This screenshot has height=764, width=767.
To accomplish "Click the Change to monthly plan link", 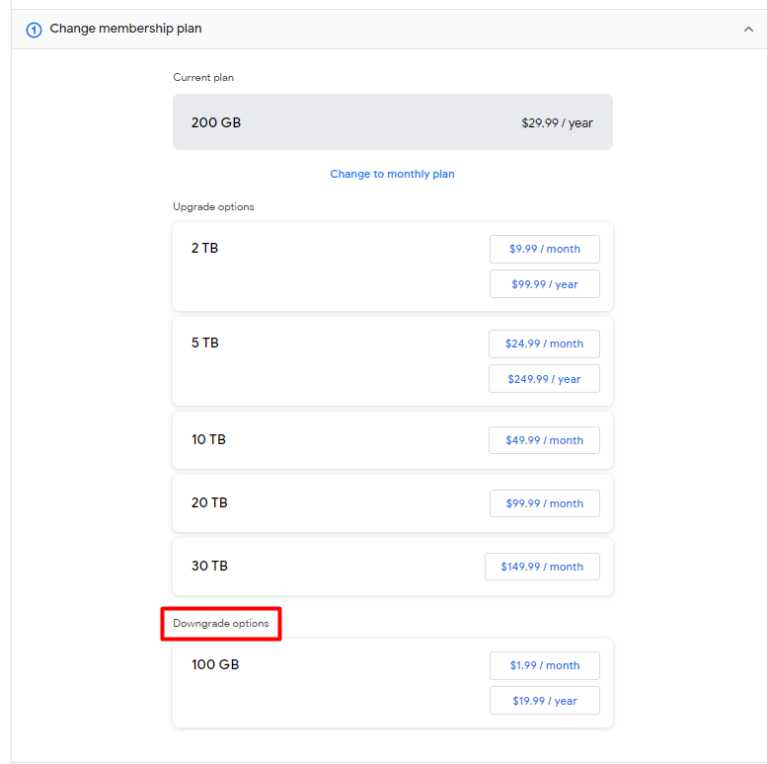I will click(x=392, y=174).
